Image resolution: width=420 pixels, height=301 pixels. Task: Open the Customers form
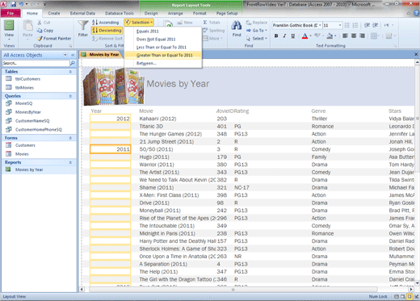click(x=25, y=145)
